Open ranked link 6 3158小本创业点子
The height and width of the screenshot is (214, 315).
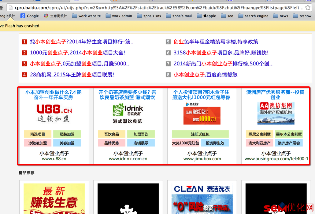pos(221,53)
